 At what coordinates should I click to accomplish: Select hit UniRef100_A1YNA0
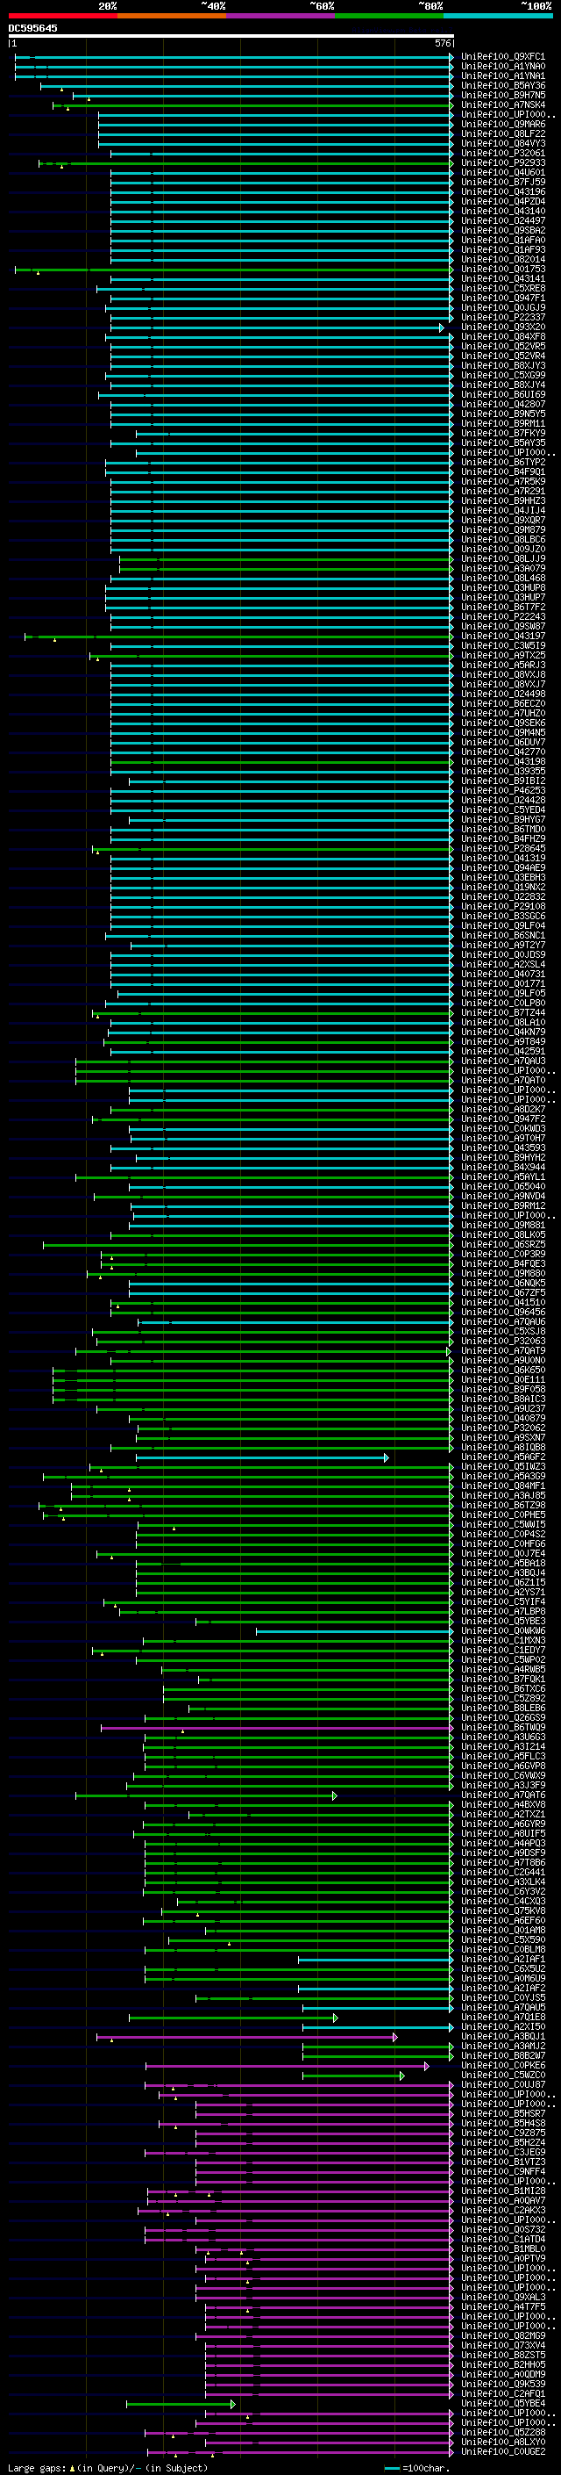point(503,67)
